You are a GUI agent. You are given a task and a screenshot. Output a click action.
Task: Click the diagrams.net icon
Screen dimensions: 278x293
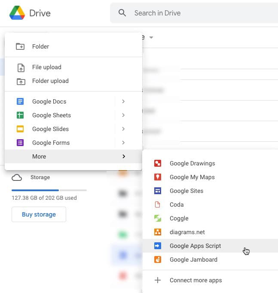(158, 232)
